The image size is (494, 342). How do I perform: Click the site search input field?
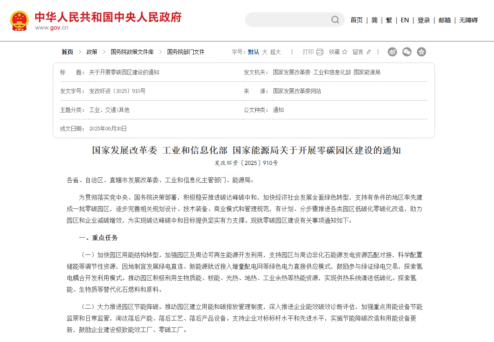pos(288,20)
